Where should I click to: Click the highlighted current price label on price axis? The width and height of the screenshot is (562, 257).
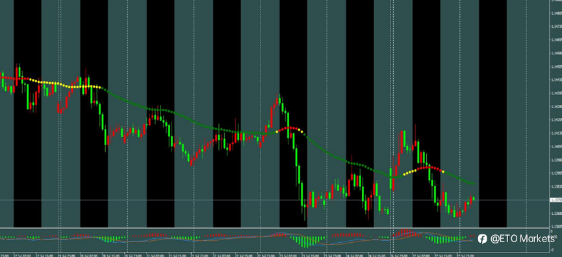pos(556,200)
